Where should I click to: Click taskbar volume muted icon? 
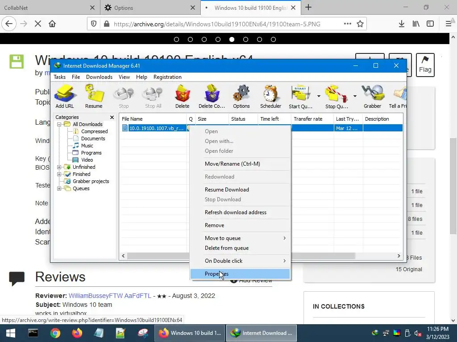coord(418,333)
